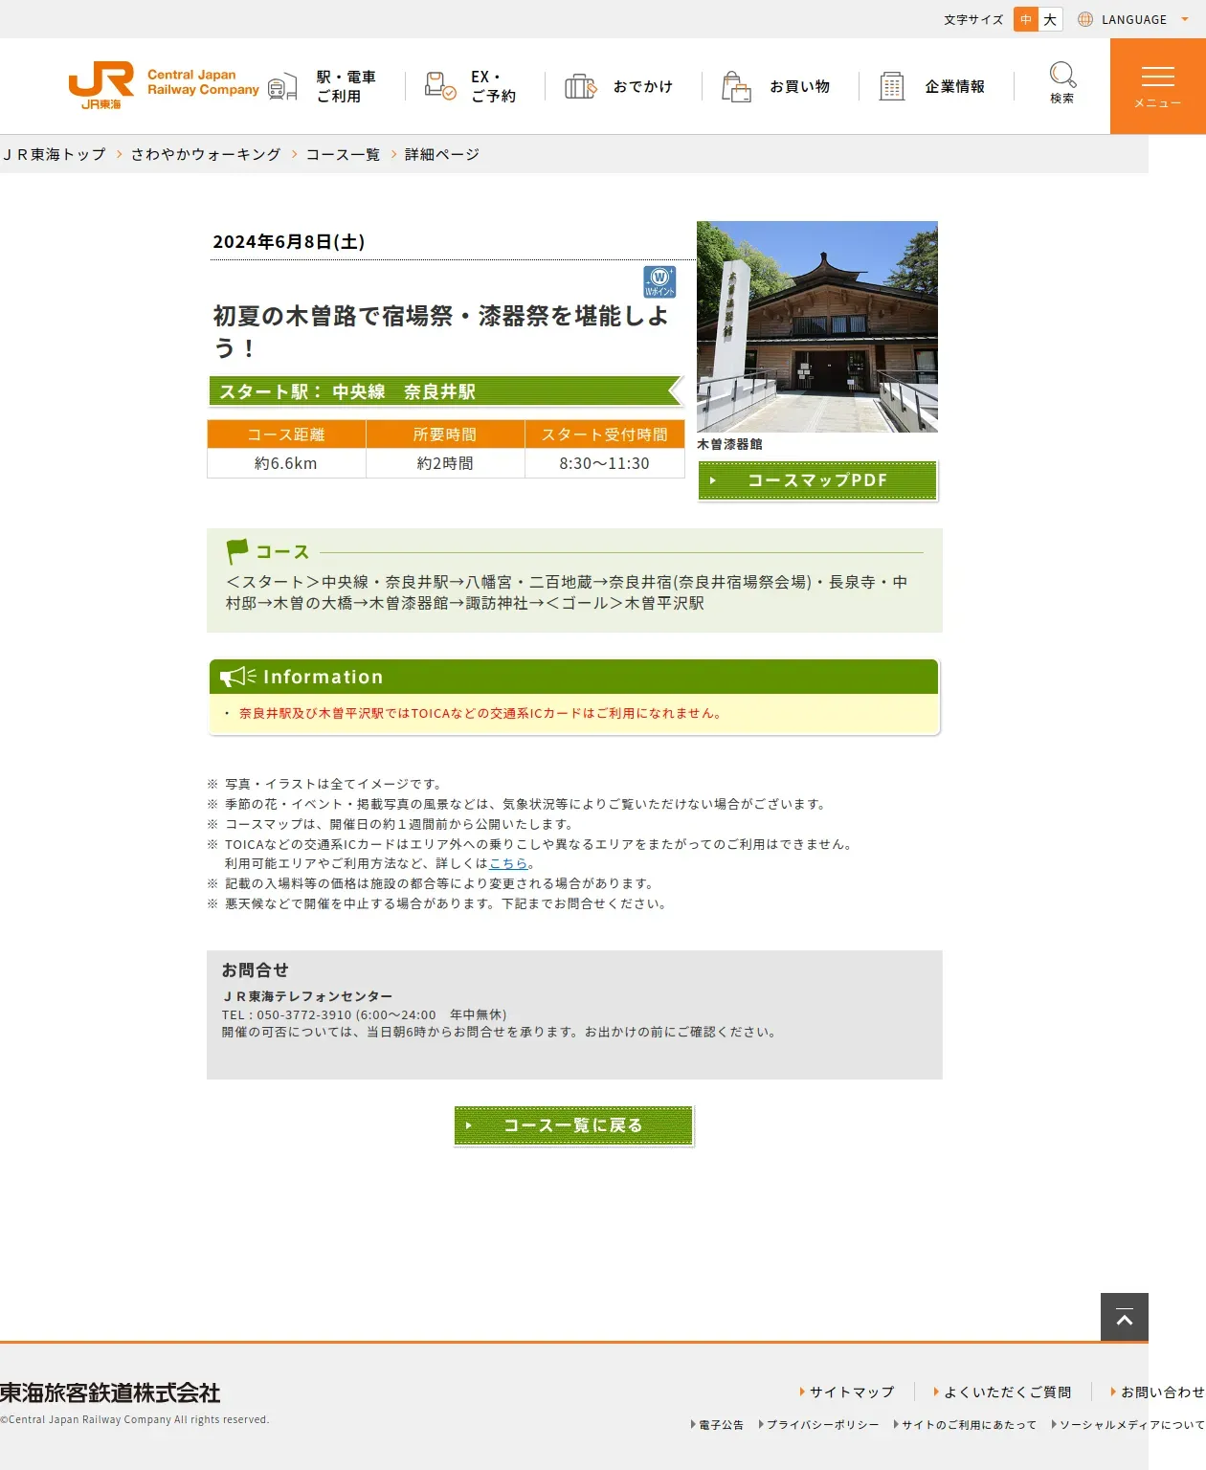Image resolution: width=1206 pixels, height=1470 pixels.
Task: Click the 木曽漆器館 photo
Action: [817, 326]
